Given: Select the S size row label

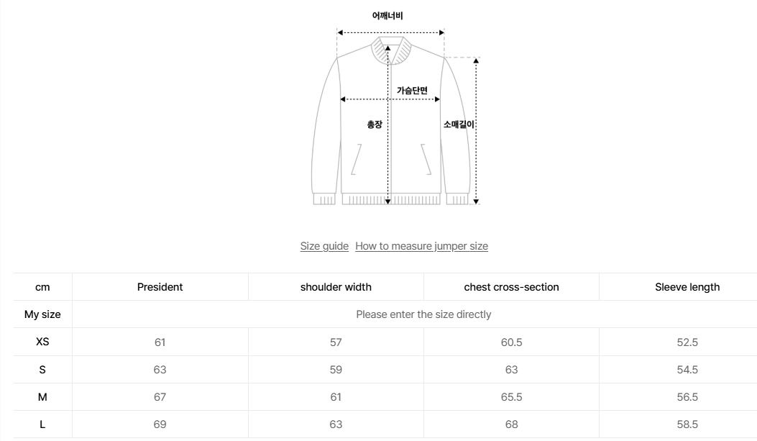Looking at the screenshot, I should click(x=42, y=369).
